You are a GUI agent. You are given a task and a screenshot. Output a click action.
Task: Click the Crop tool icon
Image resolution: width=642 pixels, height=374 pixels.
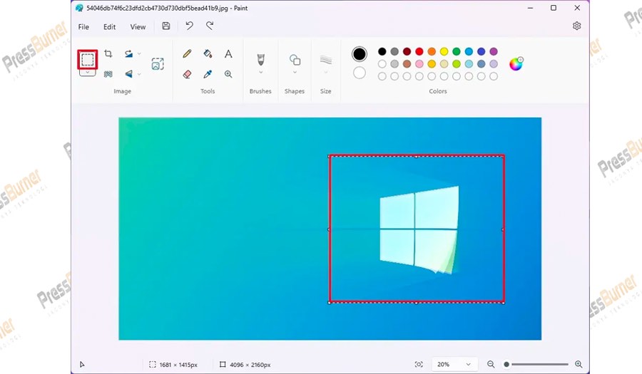[108, 54]
